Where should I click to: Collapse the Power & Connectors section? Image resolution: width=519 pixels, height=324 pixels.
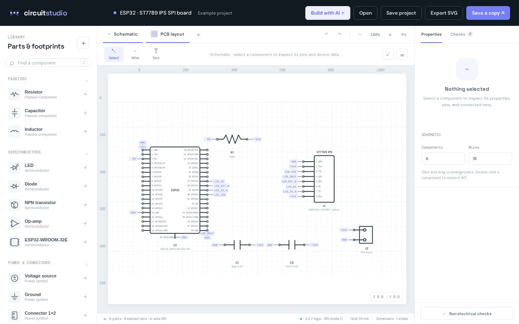pyautogui.click(x=87, y=264)
